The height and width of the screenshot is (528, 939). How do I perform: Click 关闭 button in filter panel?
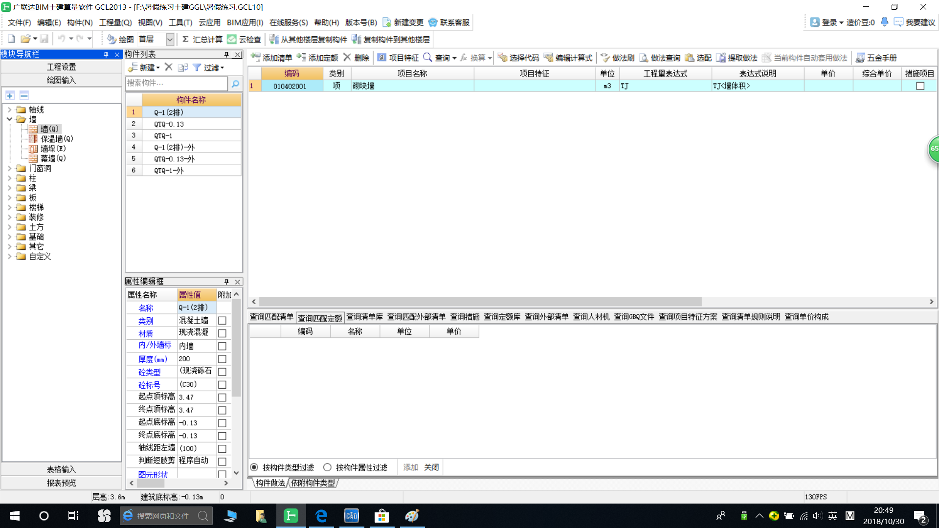point(431,467)
